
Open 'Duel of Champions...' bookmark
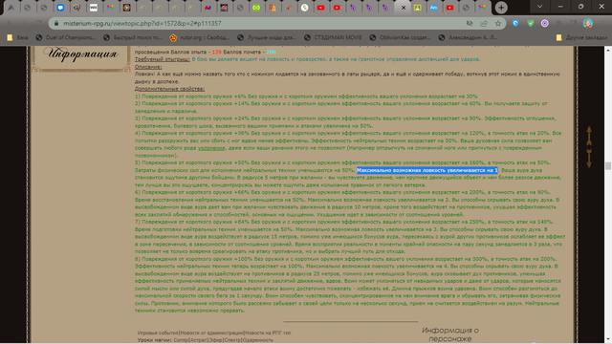tap(65, 37)
